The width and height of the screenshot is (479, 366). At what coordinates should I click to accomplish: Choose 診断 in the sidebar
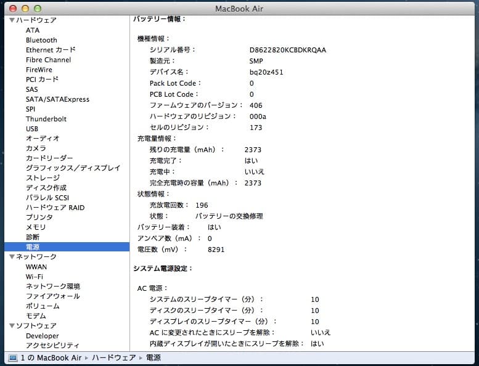click(x=33, y=237)
